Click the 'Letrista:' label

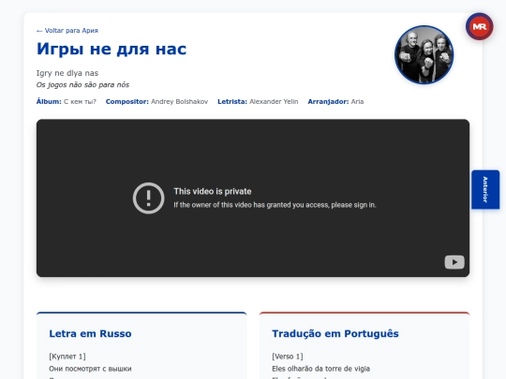[232, 101]
